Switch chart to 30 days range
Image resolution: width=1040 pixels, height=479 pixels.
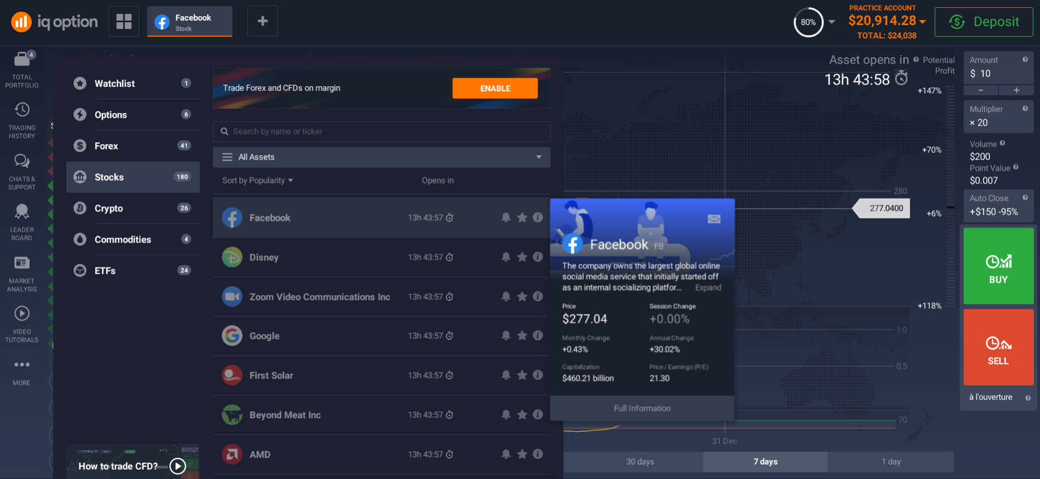click(639, 462)
